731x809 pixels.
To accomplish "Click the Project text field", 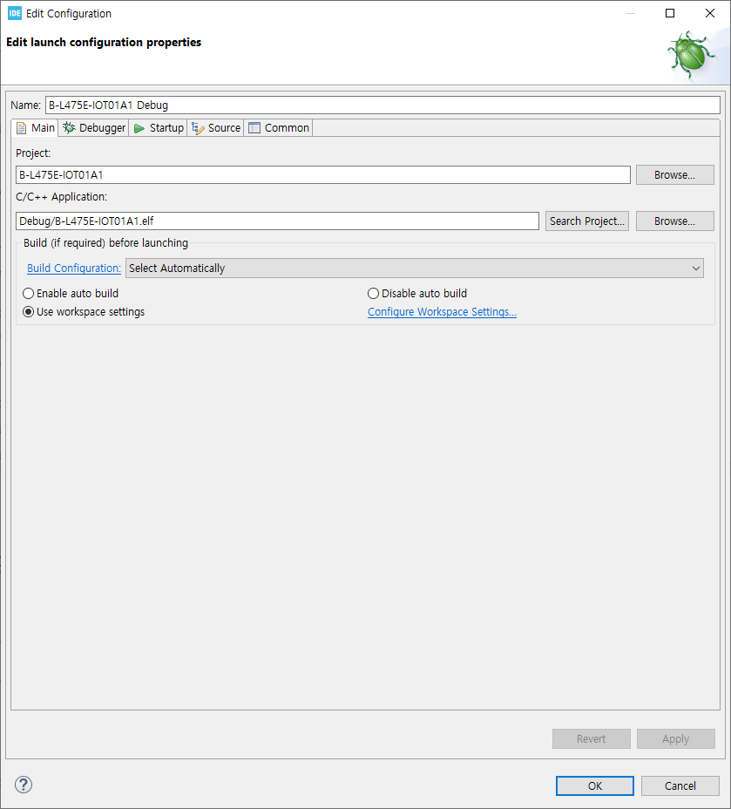I will 323,175.
